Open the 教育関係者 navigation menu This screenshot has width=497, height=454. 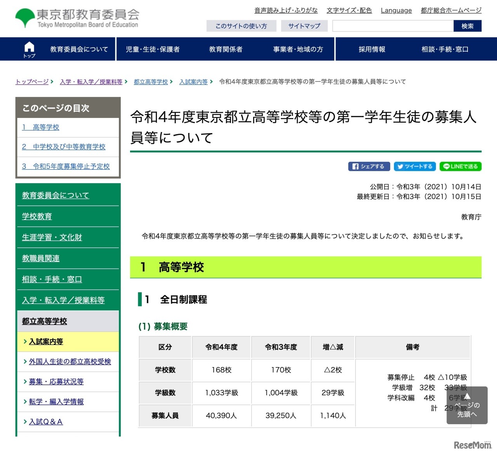[x=226, y=49]
